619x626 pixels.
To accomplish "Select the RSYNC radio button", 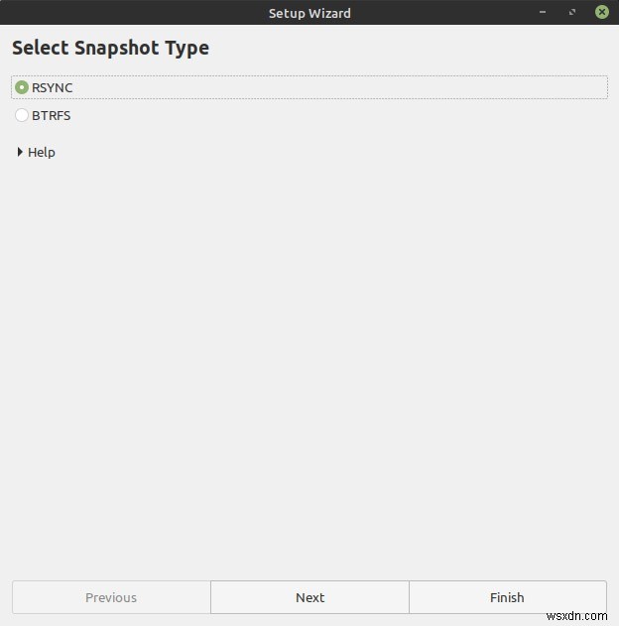I will [22, 87].
